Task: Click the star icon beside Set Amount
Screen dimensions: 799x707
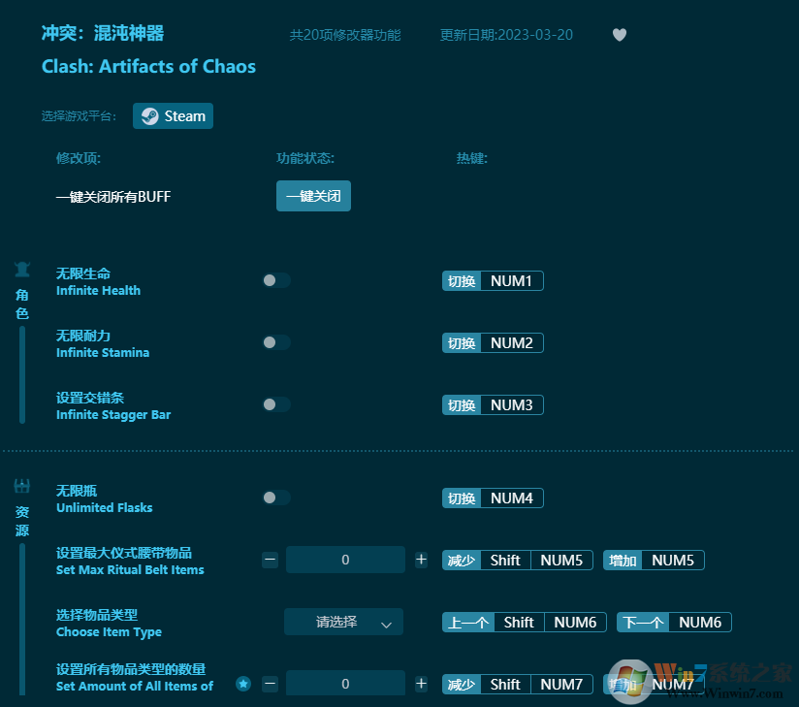Action: point(243,684)
